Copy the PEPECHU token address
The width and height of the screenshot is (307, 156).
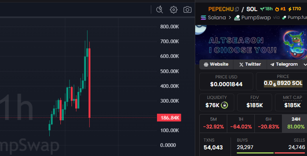[237, 9]
